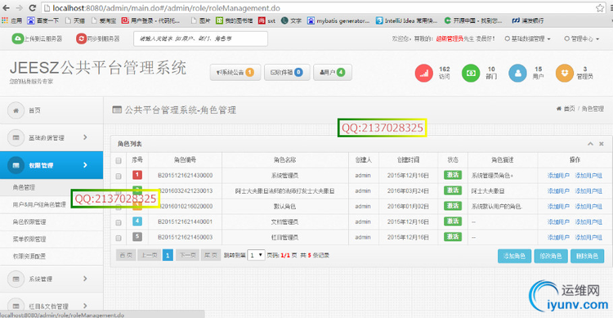Open the 用户登录 bookmark
This screenshot has height=318, width=613.
pos(150,20)
